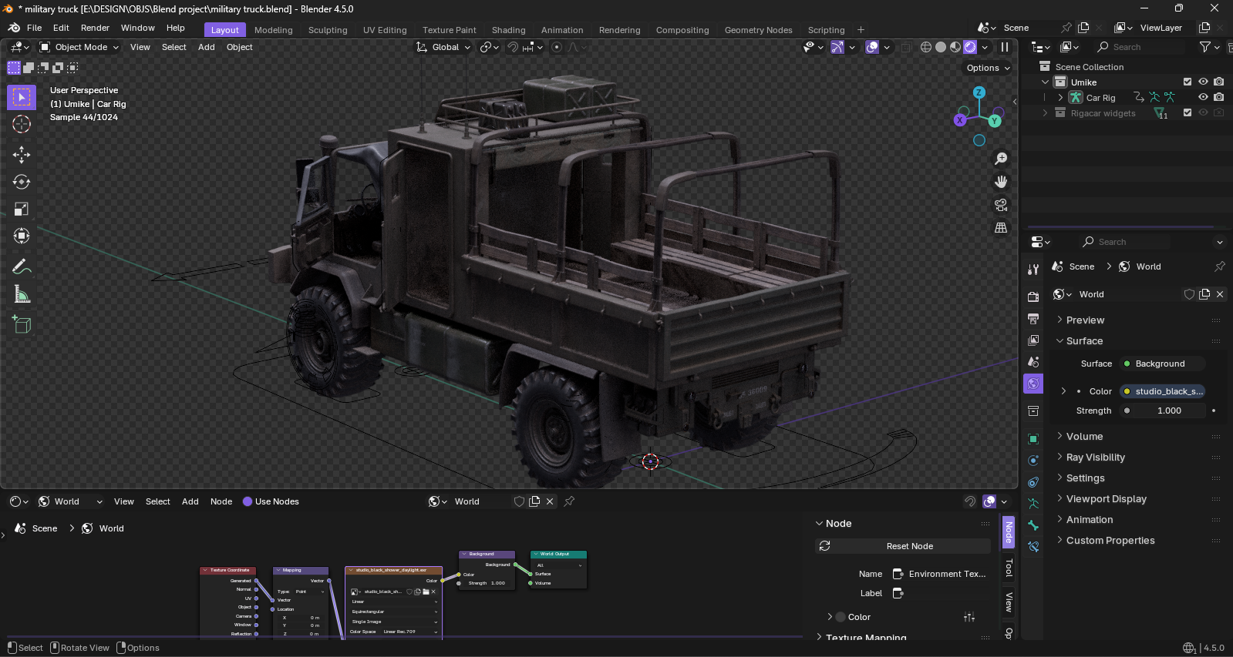Disable Car Rig render camera toggle

pyautogui.click(x=1218, y=97)
